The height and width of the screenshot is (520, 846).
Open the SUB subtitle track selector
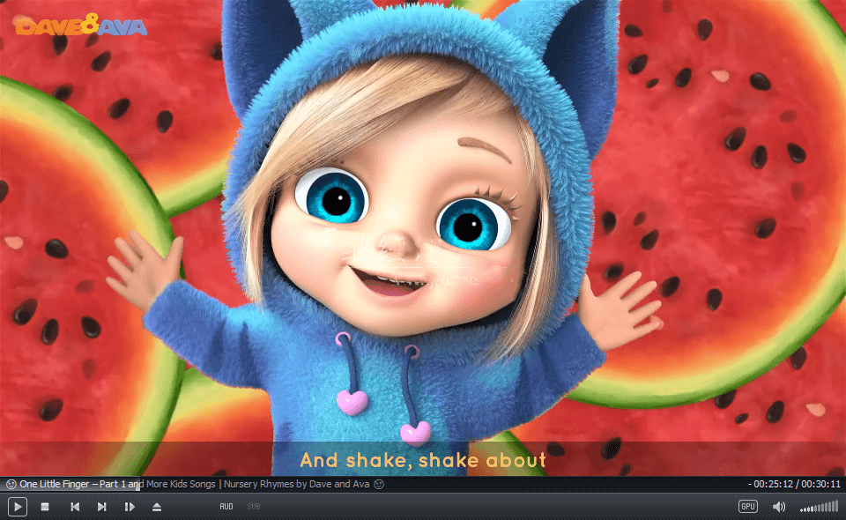tap(254, 507)
